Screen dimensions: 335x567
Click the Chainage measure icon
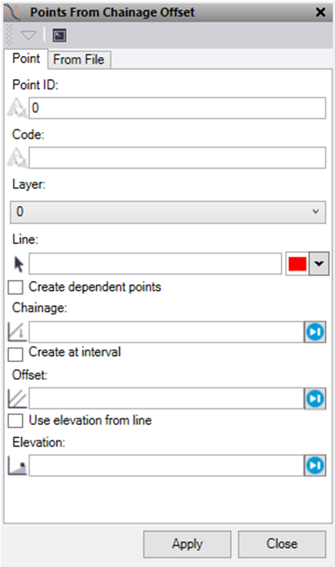[17, 332]
